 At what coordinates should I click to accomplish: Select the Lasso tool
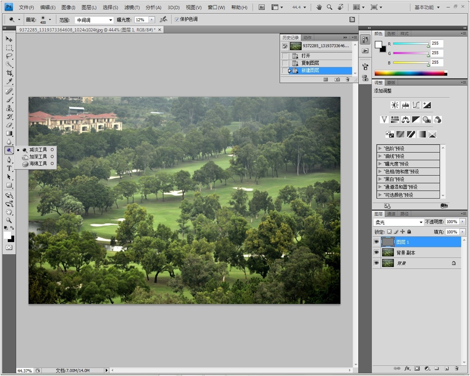(9, 56)
